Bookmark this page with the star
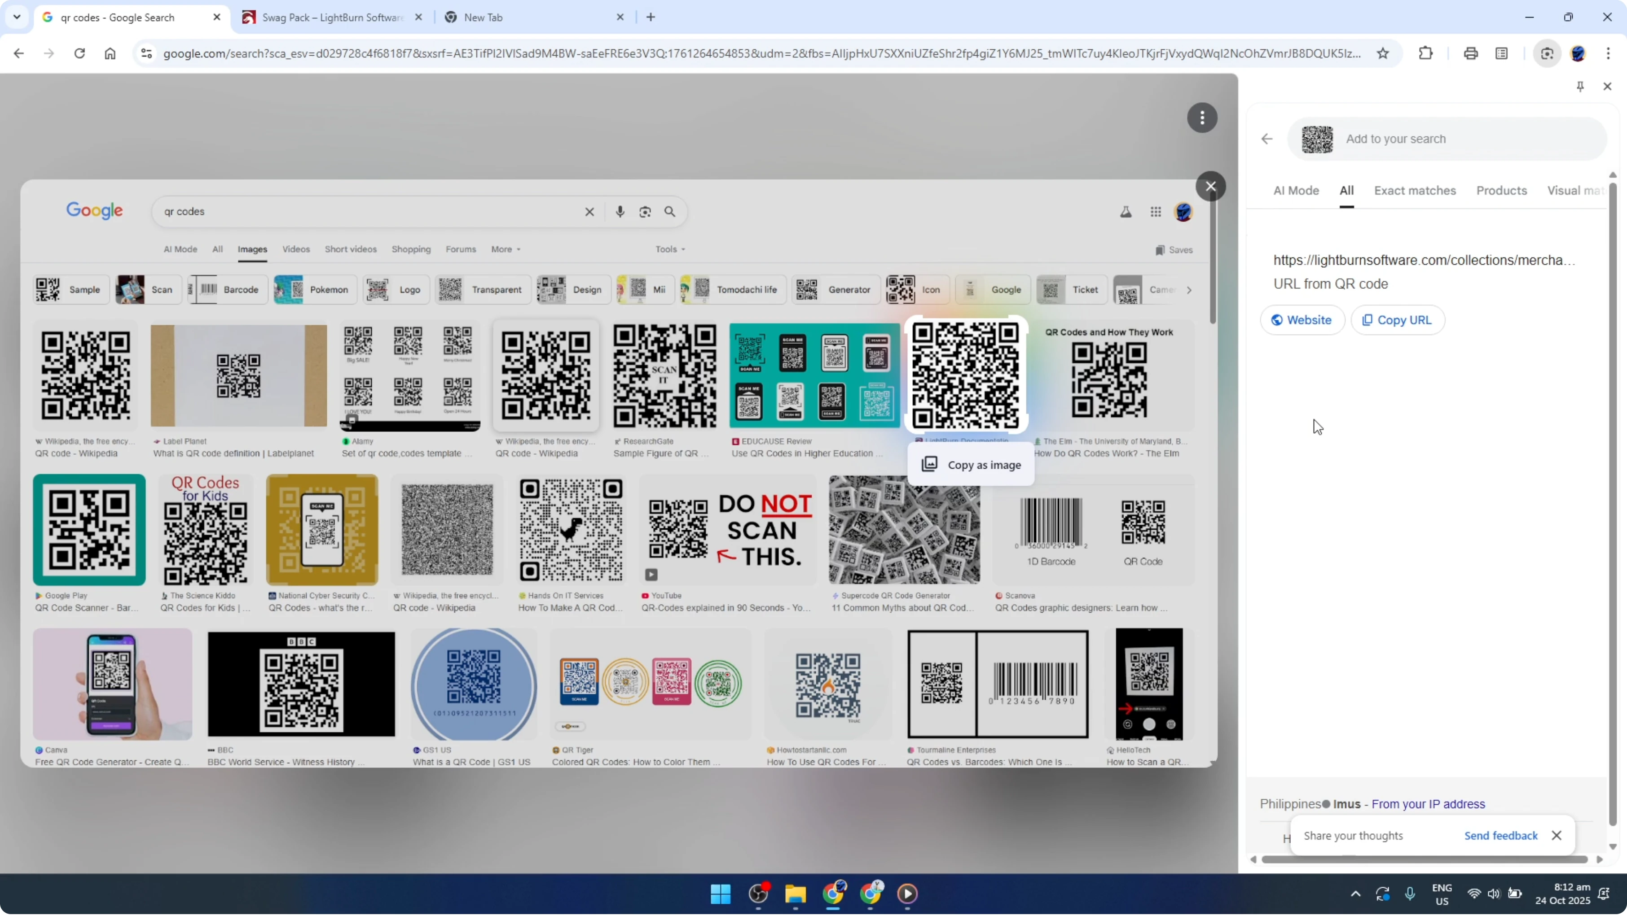 point(1383,54)
